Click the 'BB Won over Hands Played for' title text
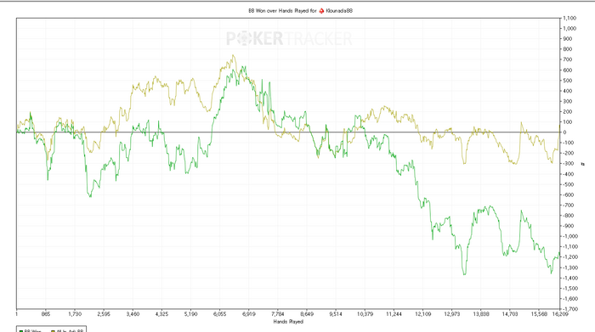This screenshot has height=332, width=595. 282,11
